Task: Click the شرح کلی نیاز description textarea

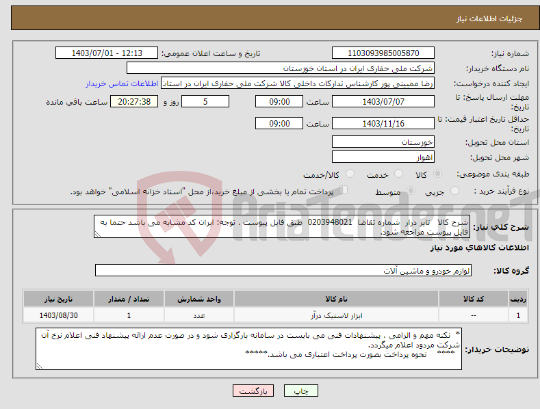Action: point(282,226)
